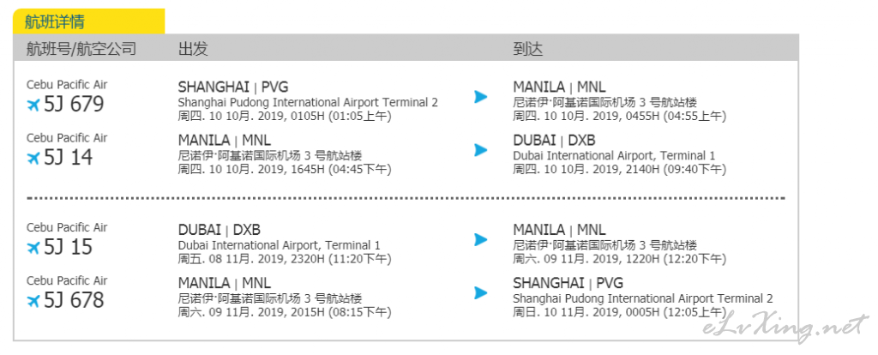Click the 航班号/航空公司 column header
The image size is (878, 355).
[81, 49]
